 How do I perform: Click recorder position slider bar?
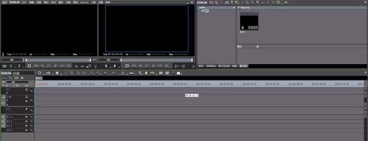(156, 60)
